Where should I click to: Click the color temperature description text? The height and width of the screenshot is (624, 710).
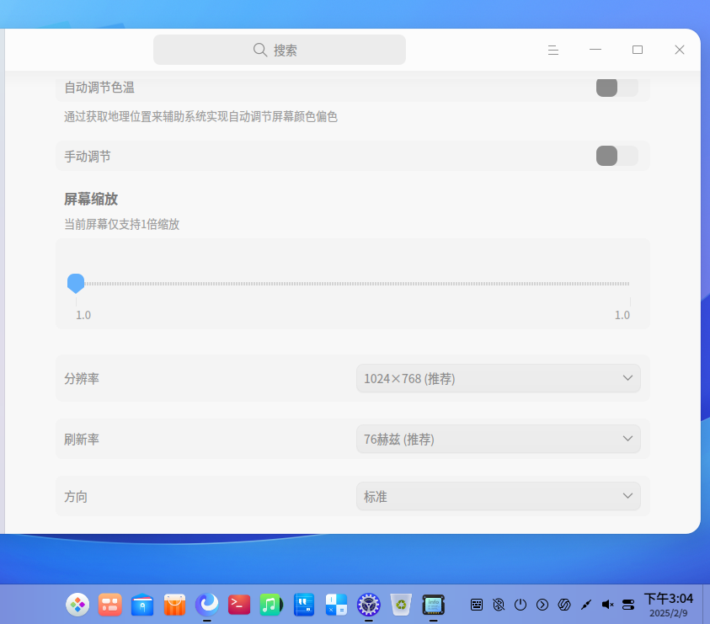tap(200, 117)
